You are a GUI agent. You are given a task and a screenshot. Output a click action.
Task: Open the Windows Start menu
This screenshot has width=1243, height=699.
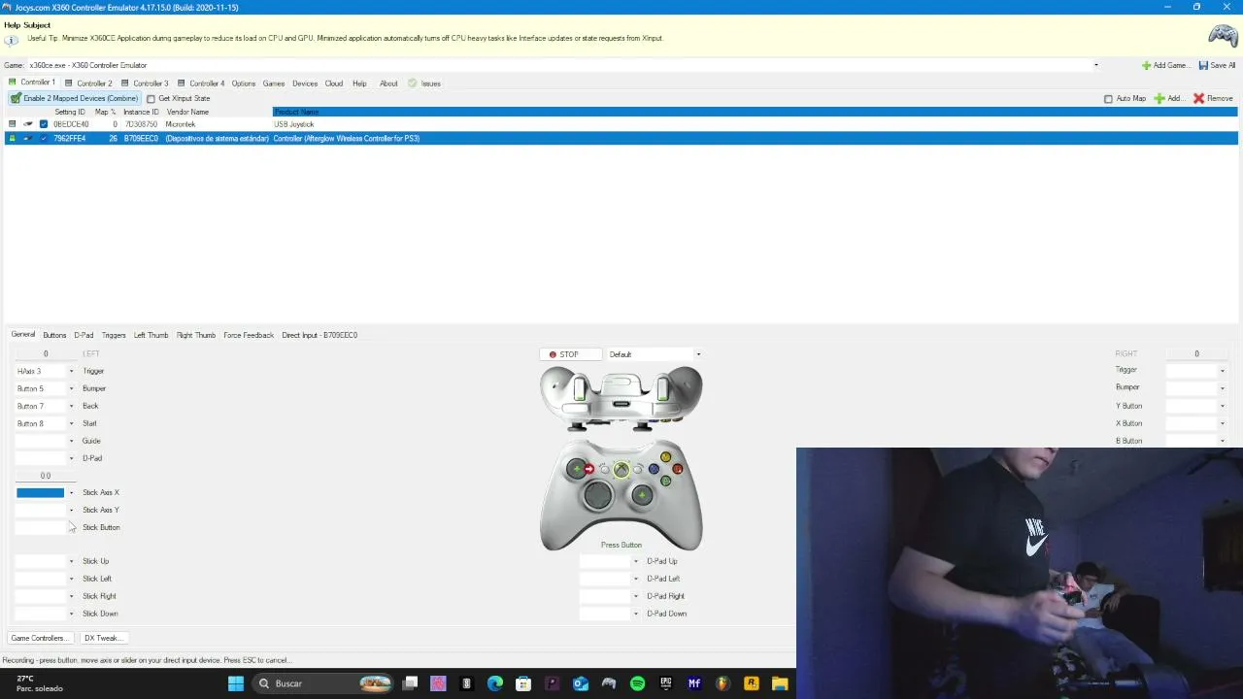tap(235, 683)
